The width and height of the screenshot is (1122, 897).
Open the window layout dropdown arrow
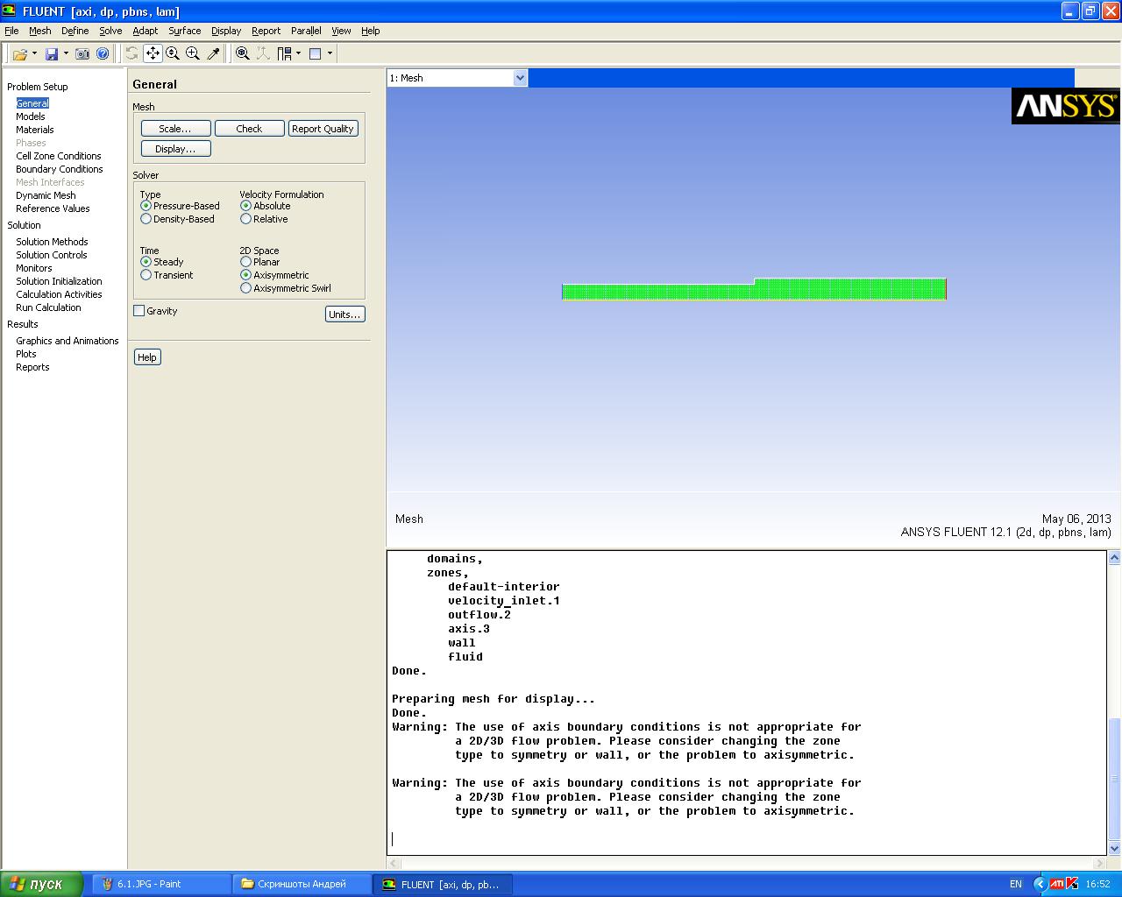click(x=298, y=53)
